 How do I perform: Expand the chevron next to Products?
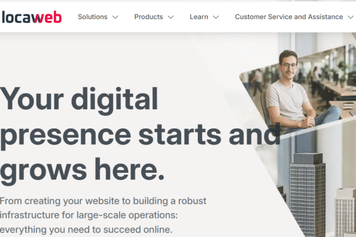point(171,17)
